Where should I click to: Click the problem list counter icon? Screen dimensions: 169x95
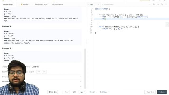[74, 92]
